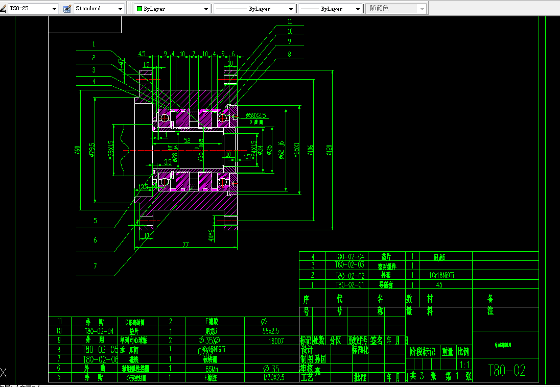This screenshot has height=387, width=560.
Task: Select the 65Mn material cell
Action: pyautogui.click(x=212, y=369)
